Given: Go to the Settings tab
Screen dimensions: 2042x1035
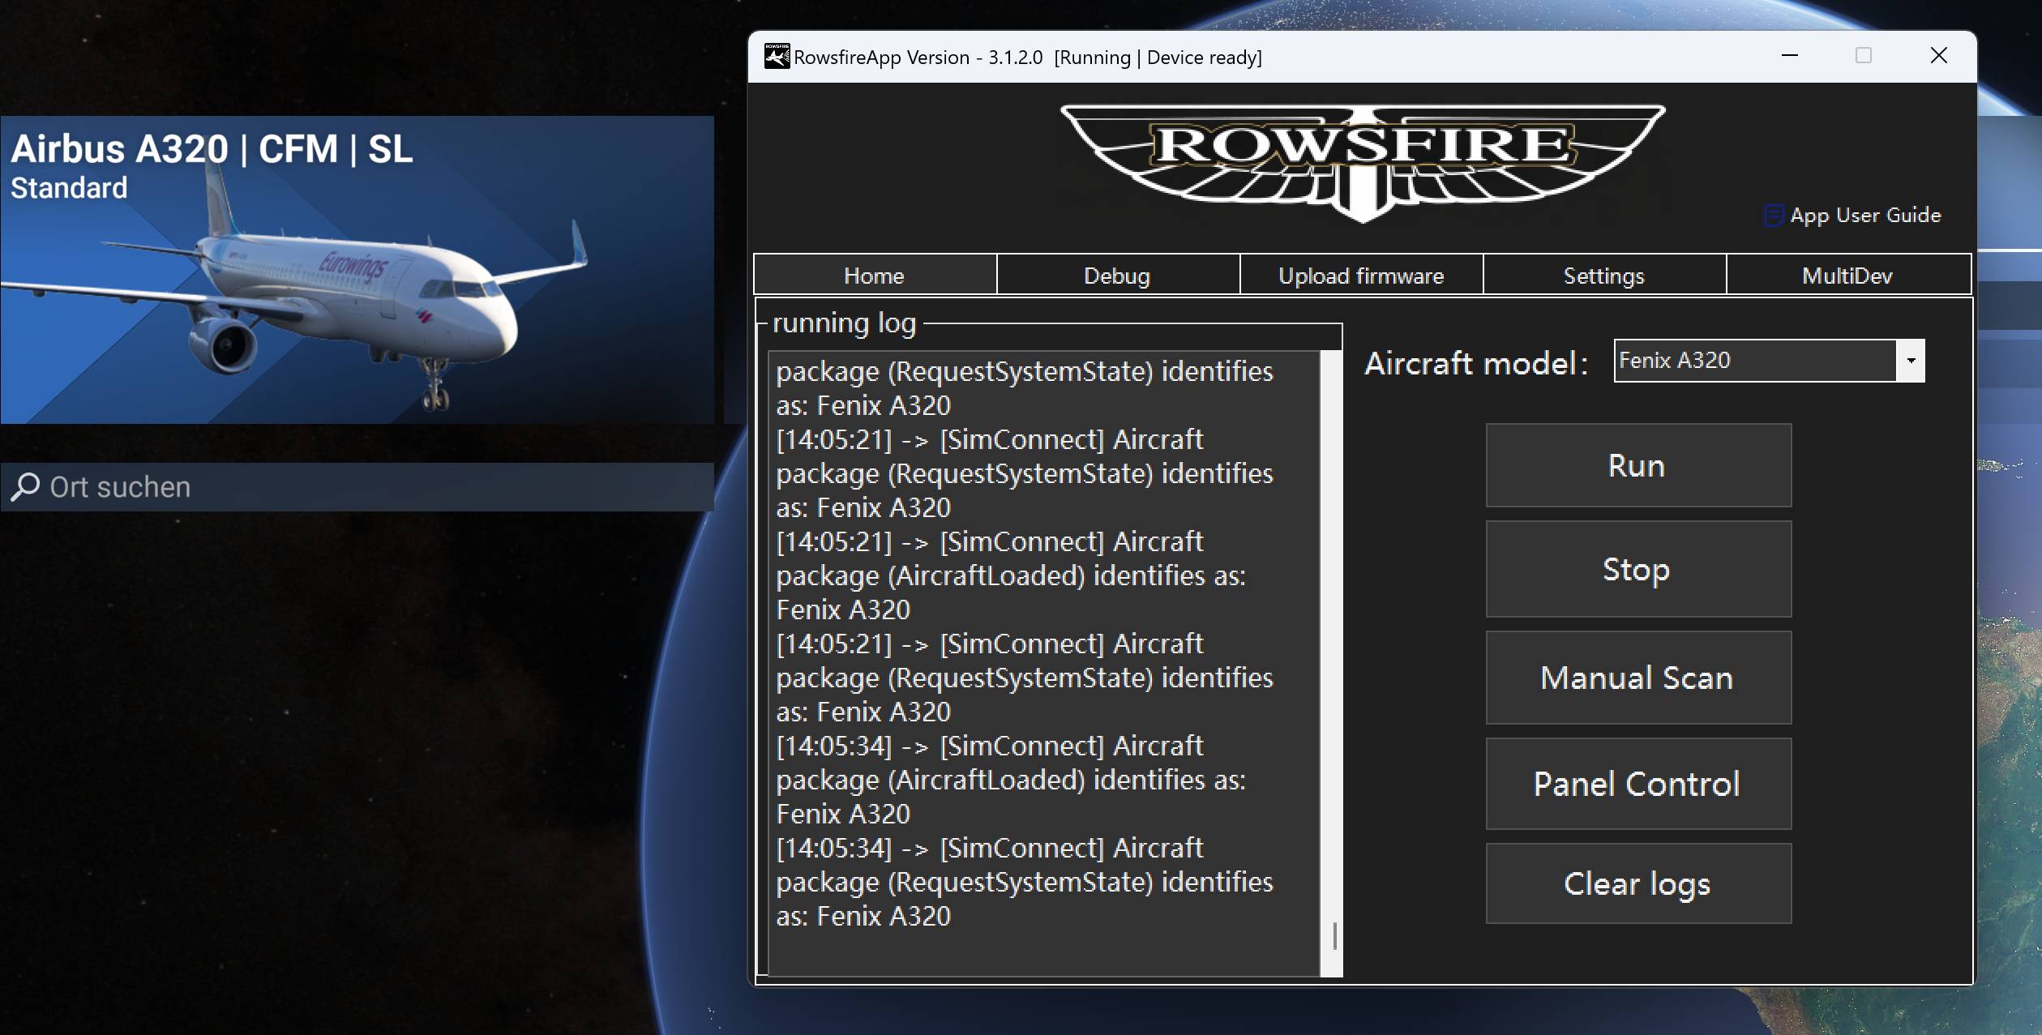Looking at the screenshot, I should point(1604,276).
